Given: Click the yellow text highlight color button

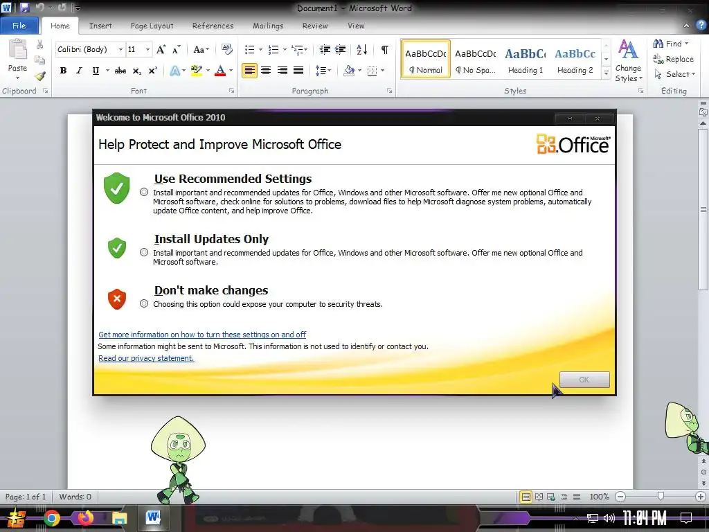Looking at the screenshot, I should [197, 71].
